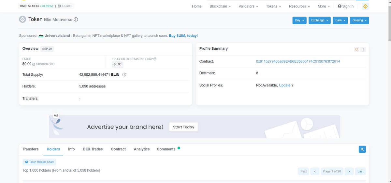Screen dimensions: 391x183
Task: Switch to the Transfers tab
Action: 30,149
